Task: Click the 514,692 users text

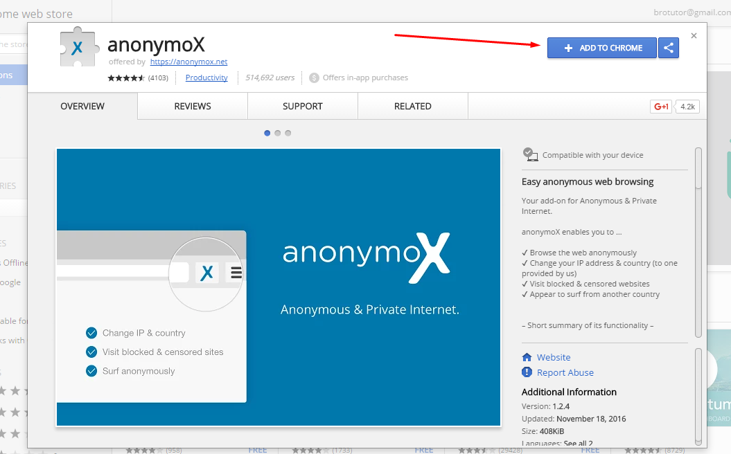Action: (x=270, y=78)
